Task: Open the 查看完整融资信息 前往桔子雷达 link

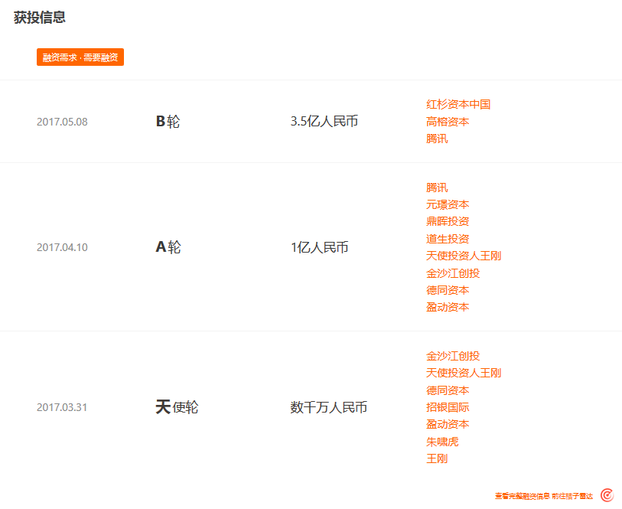Action: pyautogui.click(x=543, y=496)
